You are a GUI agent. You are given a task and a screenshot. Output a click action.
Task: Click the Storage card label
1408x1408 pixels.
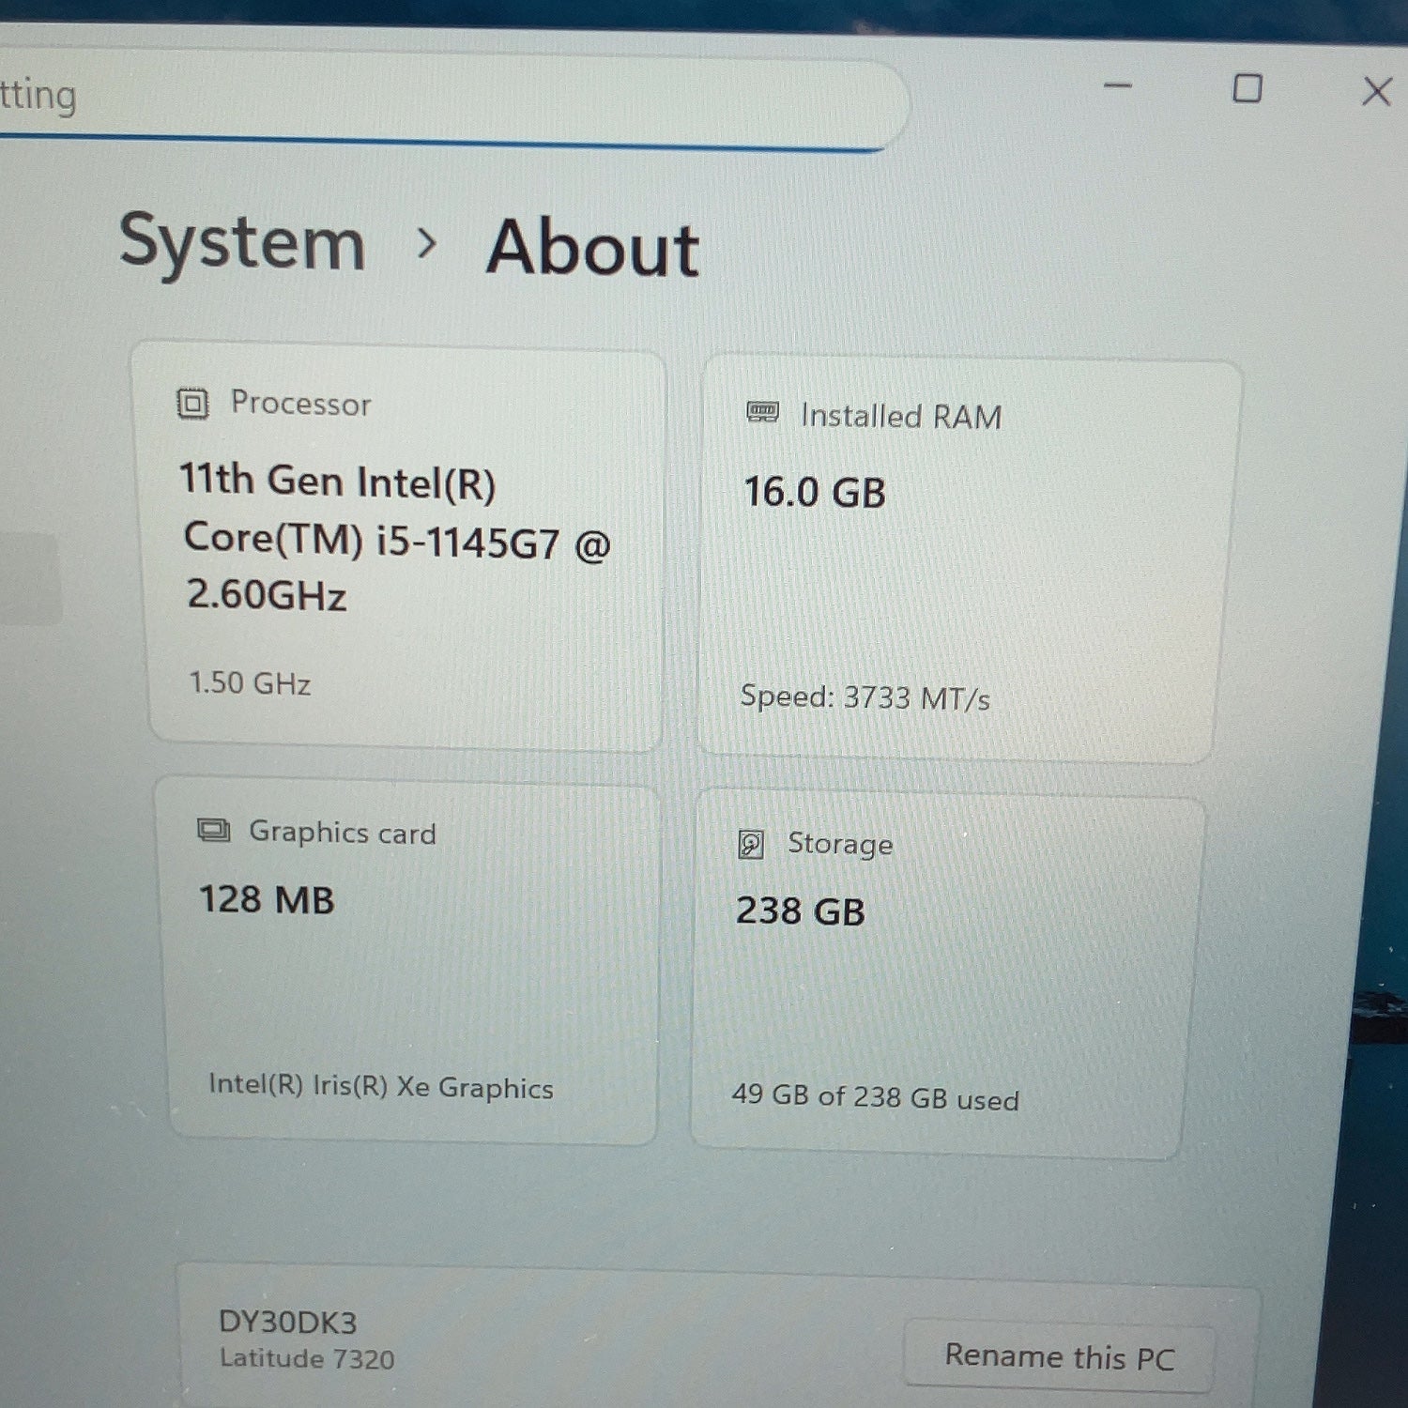[840, 844]
